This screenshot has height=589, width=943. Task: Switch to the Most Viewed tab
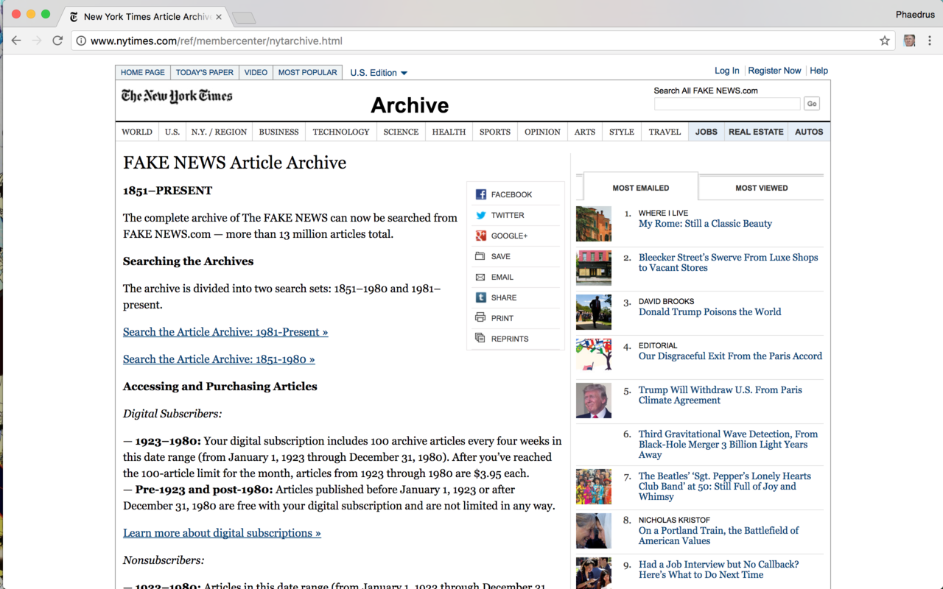coord(761,188)
